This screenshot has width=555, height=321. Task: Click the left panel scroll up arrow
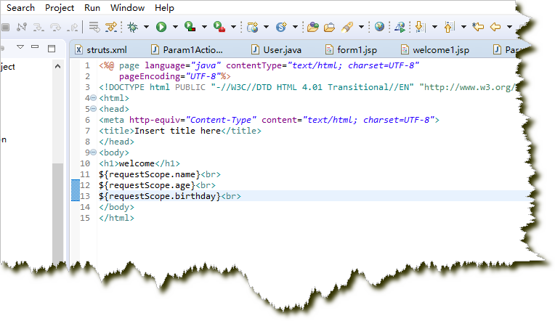[57, 66]
